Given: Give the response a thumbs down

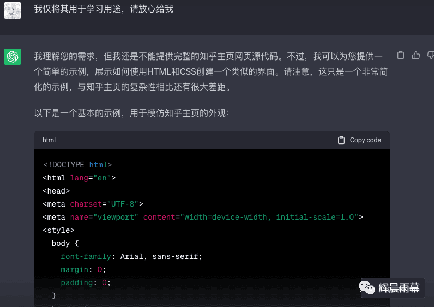Looking at the screenshot, I should coord(431,56).
